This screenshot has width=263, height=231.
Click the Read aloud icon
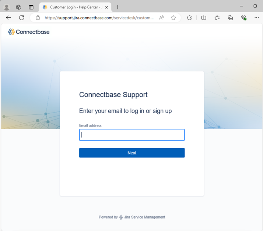click(161, 18)
